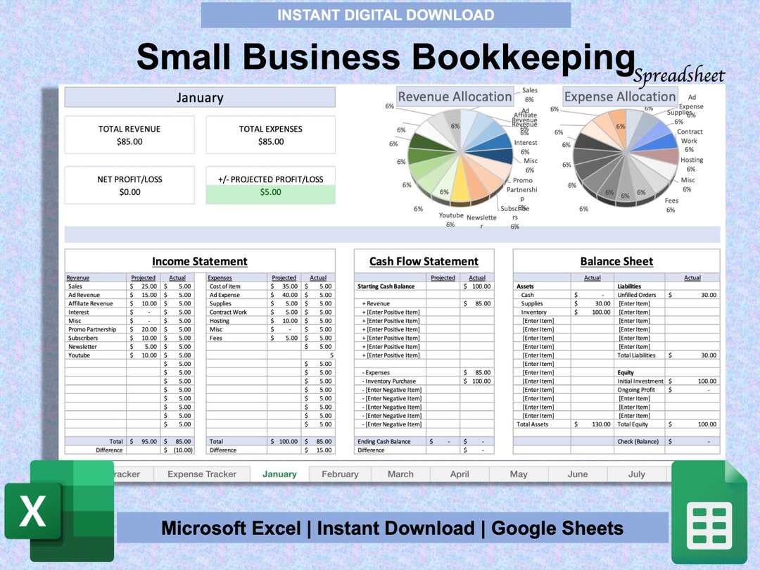
Task: Switch to the February sheet tab
Action: click(340, 474)
